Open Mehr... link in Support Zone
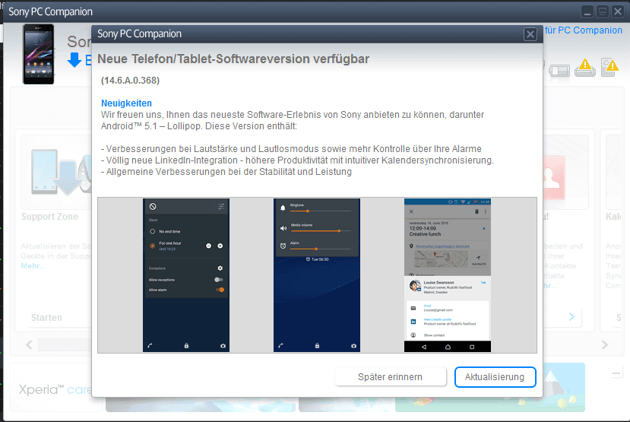 (33, 266)
